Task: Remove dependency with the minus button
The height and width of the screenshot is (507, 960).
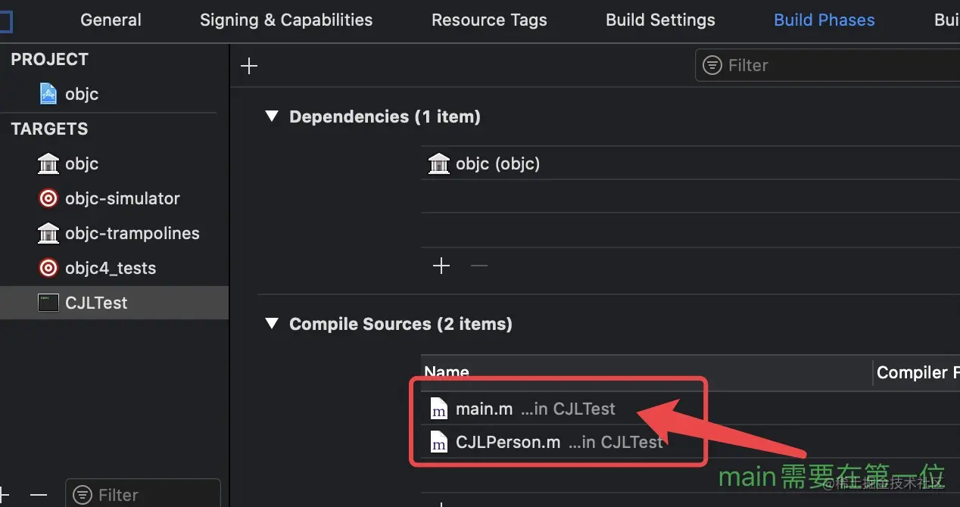Action: 479,266
